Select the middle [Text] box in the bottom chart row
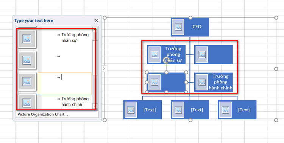This screenshot has height=143, width=284. 190,110
